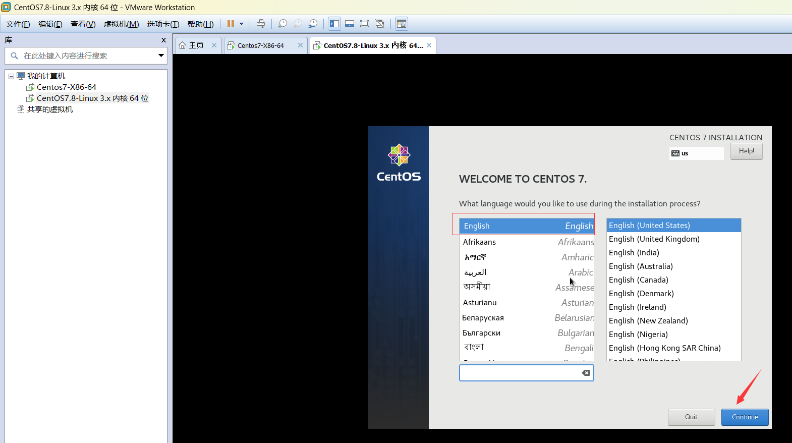The height and width of the screenshot is (443, 792).
Task: Close the CentOS7.8-Linux 3.x tab
Action: click(429, 45)
